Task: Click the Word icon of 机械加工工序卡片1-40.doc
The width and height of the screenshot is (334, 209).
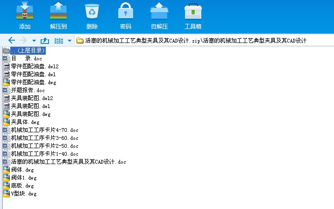Action: (x=7, y=154)
